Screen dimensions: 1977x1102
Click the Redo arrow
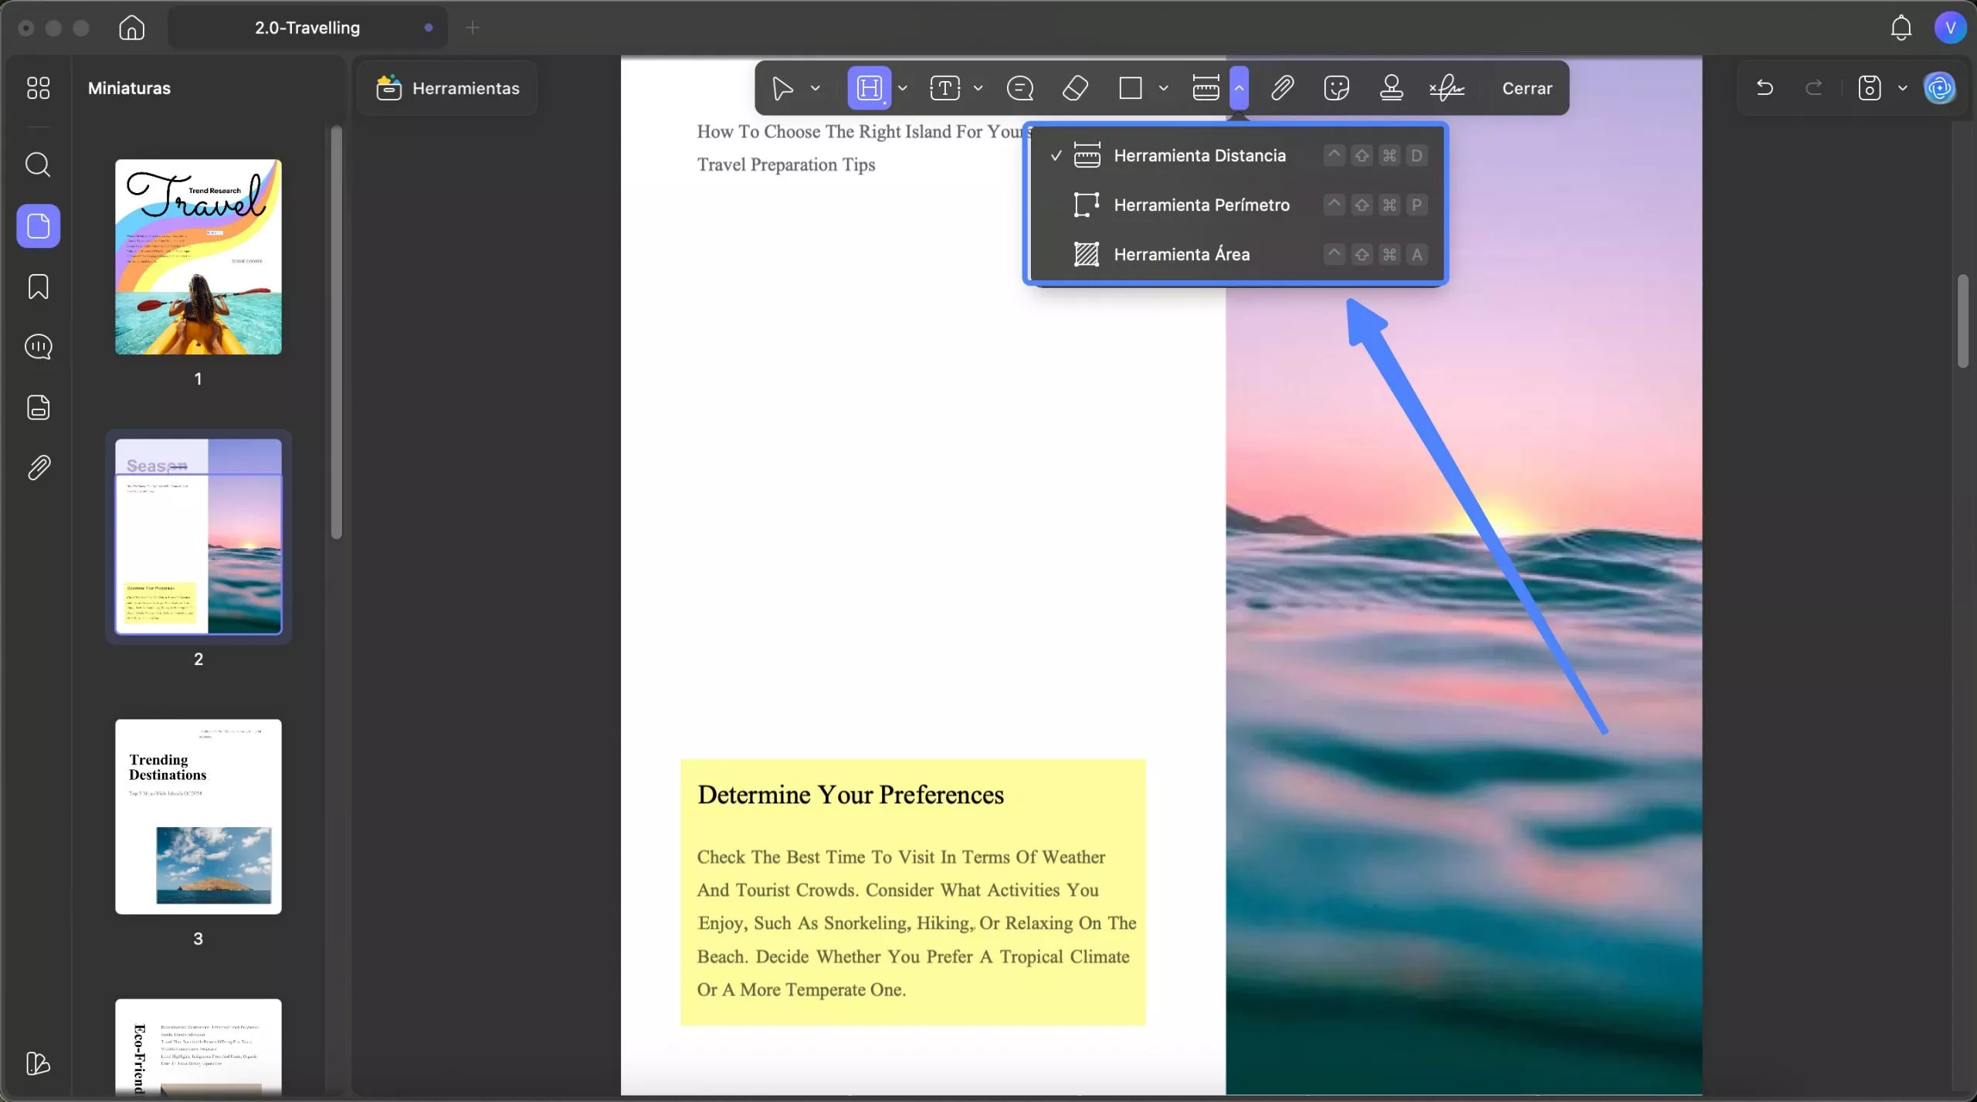(x=1813, y=88)
